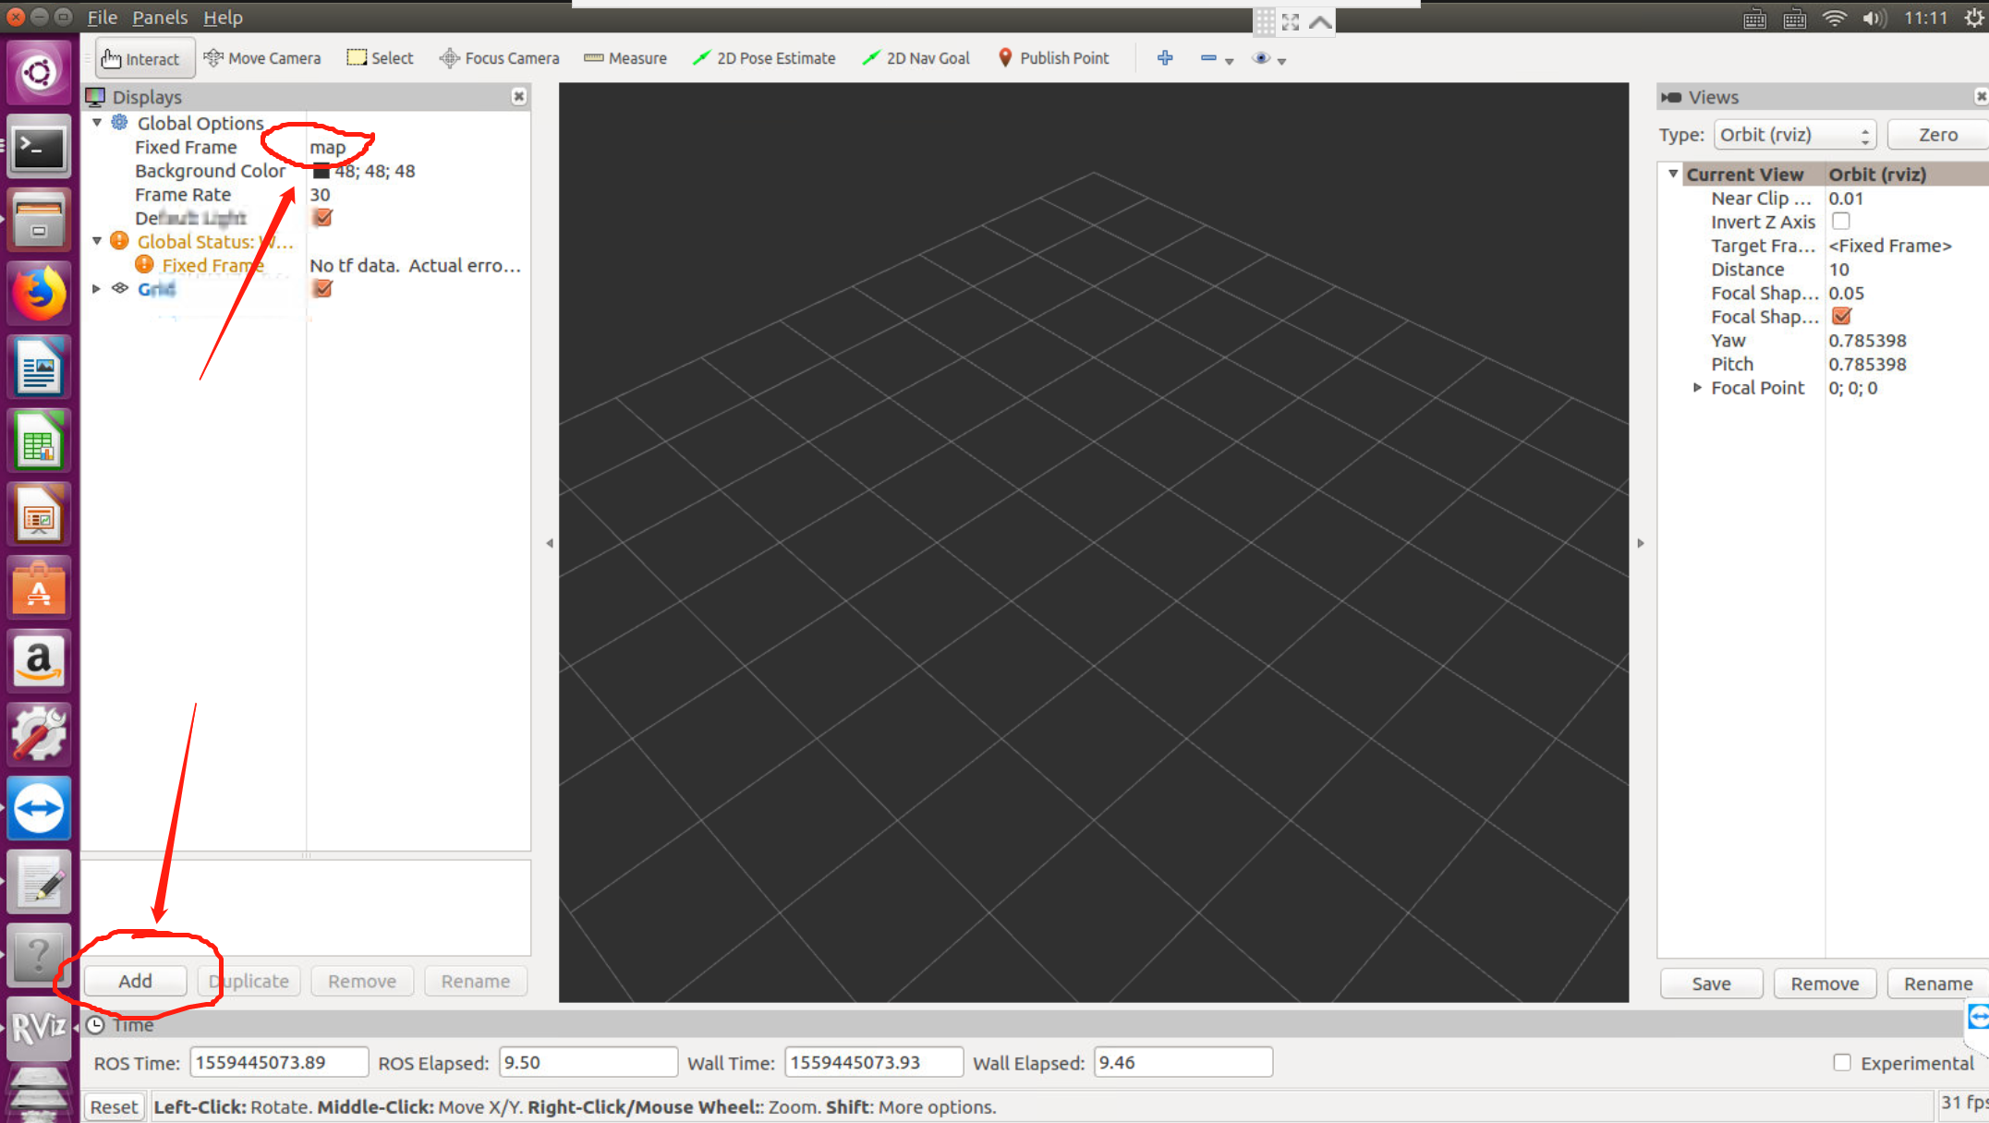Expand the Focal Point property

(1697, 388)
